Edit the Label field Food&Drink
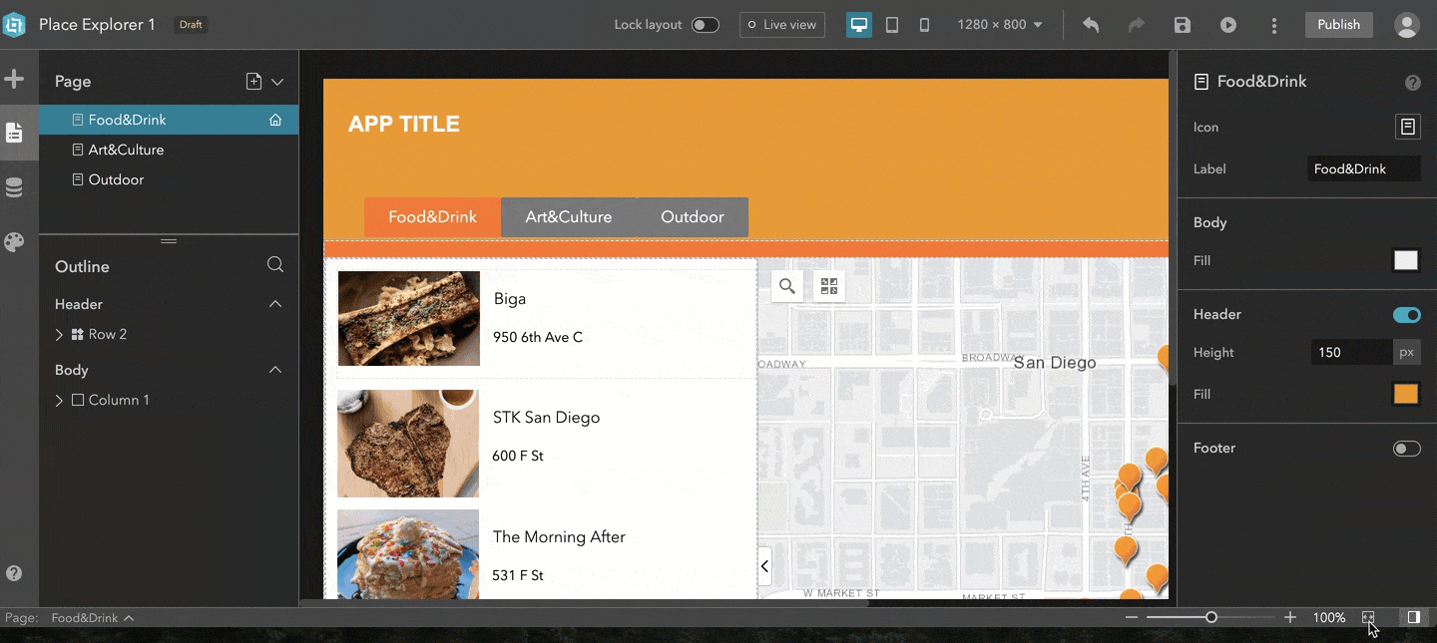1437x643 pixels. point(1364,169)
